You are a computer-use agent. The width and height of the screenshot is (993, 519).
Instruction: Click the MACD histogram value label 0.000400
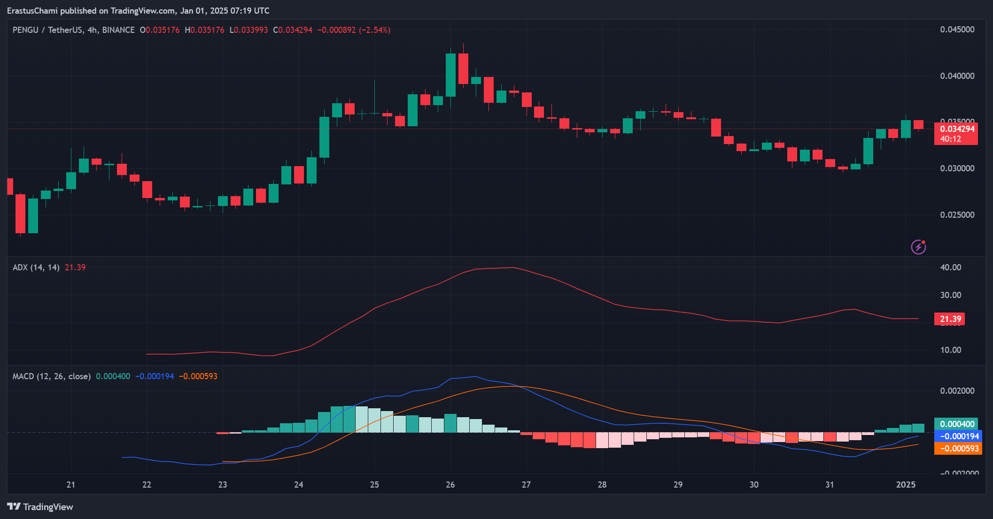click(x=956, y=424)
